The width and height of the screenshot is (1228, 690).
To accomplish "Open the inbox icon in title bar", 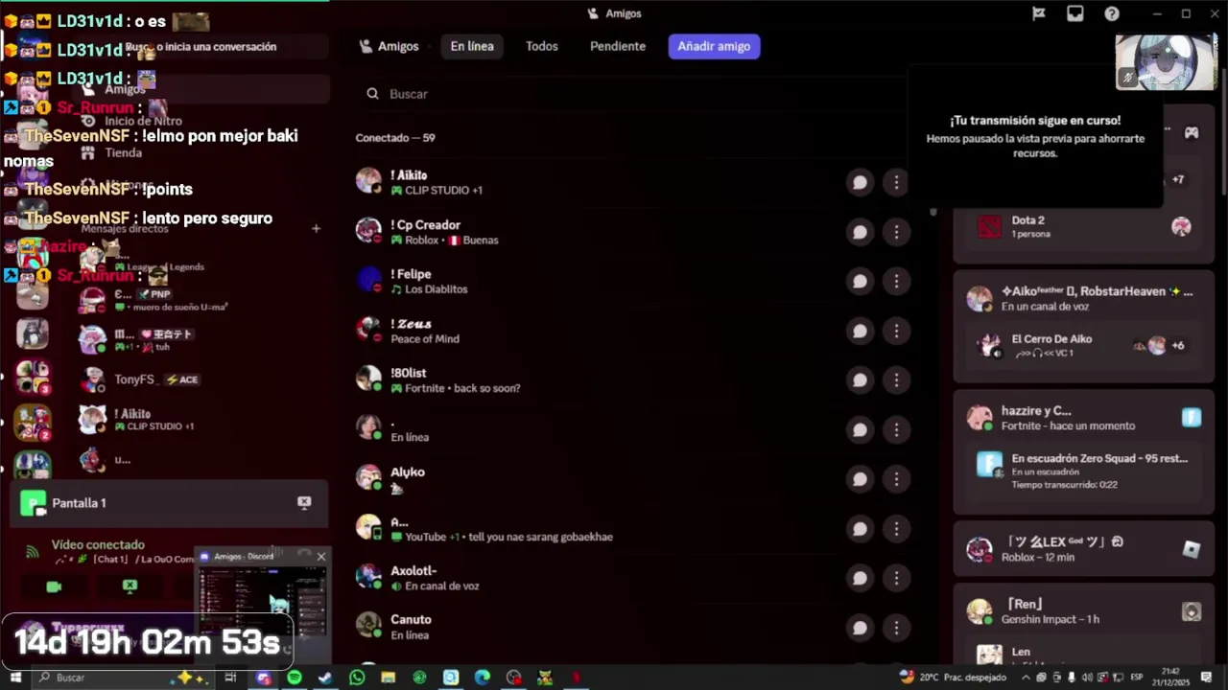I will pos(1074,13).
